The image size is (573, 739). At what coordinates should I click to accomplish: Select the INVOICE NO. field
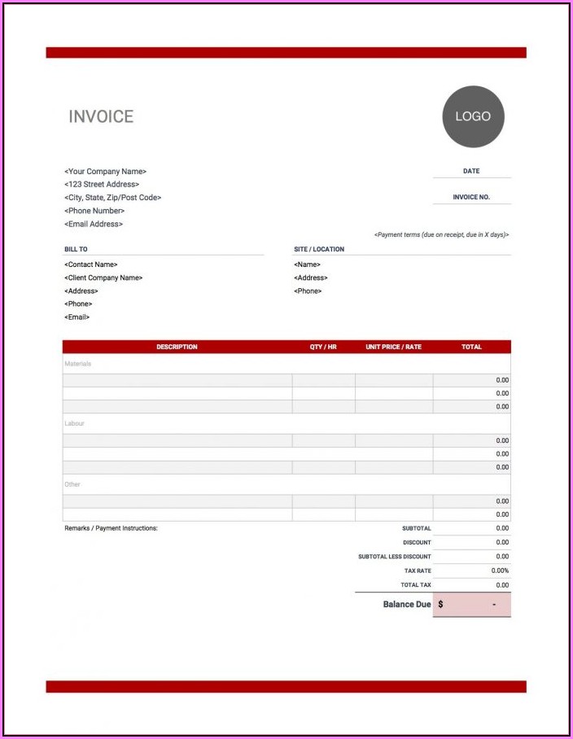[471, 197]
